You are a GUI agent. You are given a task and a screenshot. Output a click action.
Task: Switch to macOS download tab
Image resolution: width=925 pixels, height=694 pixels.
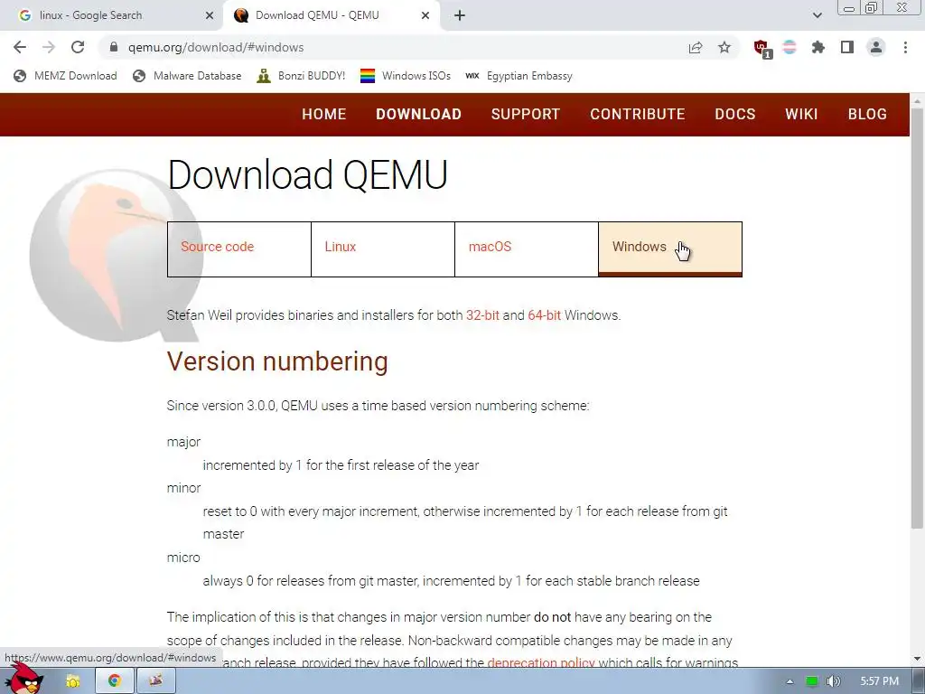pyautogui.click(x=527, y=249)
